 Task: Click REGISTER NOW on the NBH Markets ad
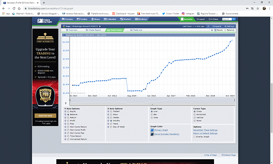[x=45, y=116]
